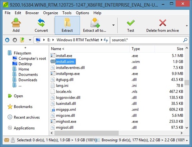Click the padlock icon in the status bar
Image resolution: width=192 pixels, height=147 pixels.
click(x=13, y=140)
